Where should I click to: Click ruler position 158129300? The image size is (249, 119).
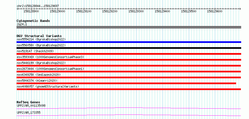[136, 11]
